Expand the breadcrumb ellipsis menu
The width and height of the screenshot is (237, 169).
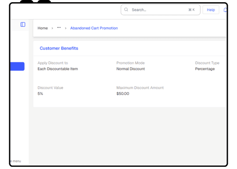pos(59,28)
